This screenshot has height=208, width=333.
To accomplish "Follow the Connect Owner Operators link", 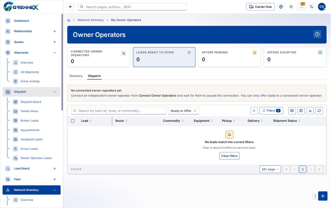I will tap(157, 96).
